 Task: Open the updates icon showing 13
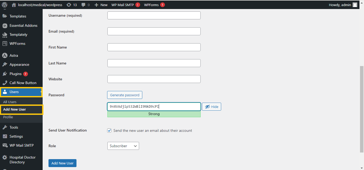tap(69, 5)
